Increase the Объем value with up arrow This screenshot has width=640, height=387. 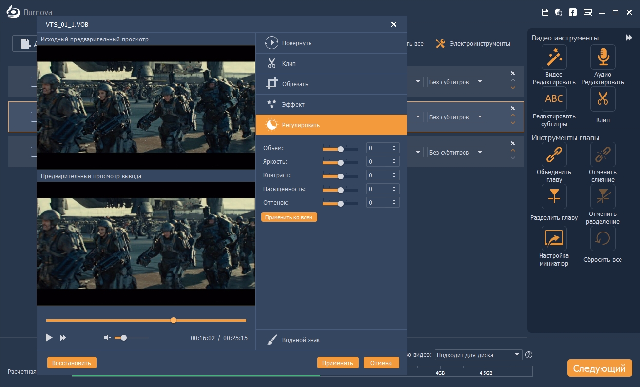[394, 146]
